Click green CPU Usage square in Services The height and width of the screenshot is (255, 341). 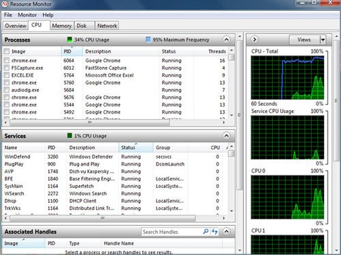pos(70,135)
